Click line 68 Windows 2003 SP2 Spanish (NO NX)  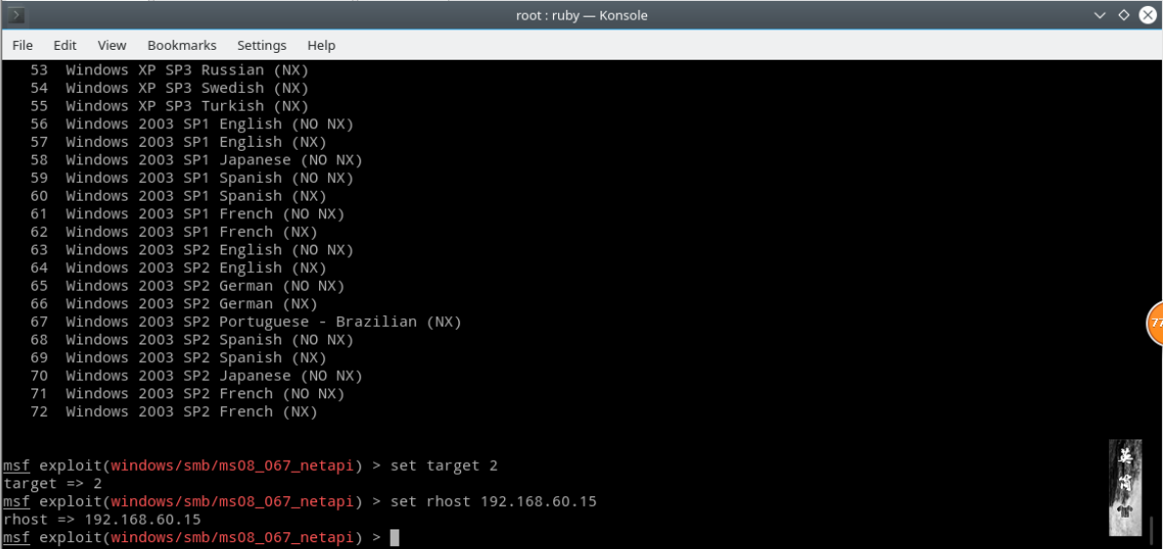point(192,340)
